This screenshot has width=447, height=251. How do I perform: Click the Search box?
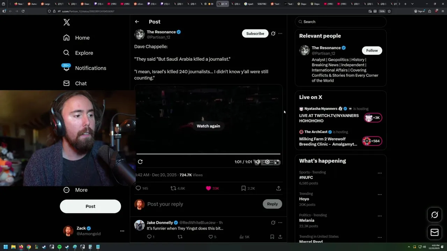coord(341,22)
